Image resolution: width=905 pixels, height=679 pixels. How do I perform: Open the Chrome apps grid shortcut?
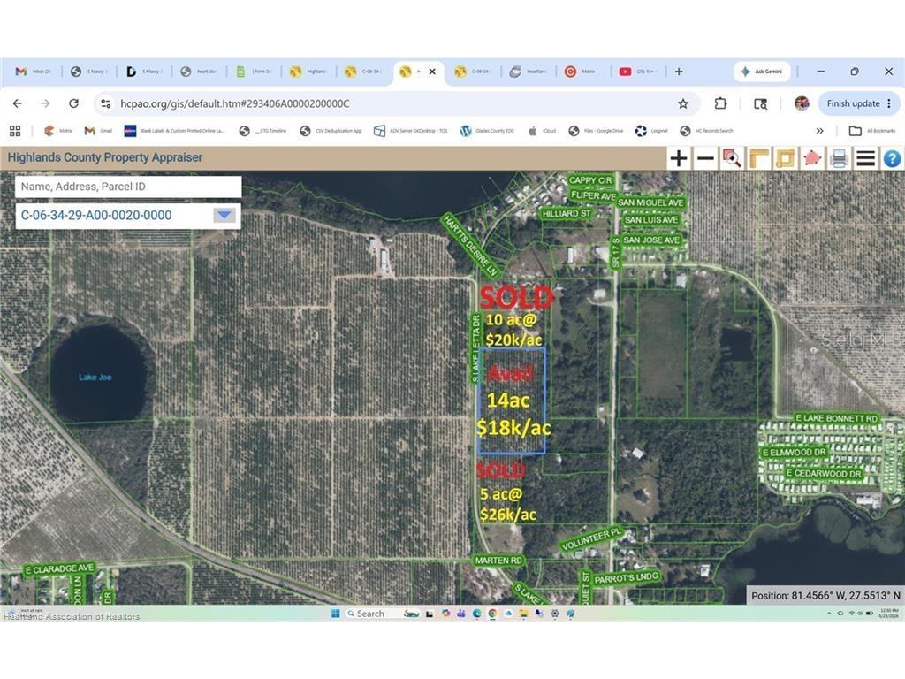click(x=15, y=131)
